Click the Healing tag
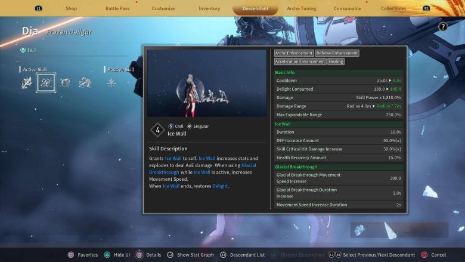The width and height of the screenshot is (465, 262). point(336,61)
